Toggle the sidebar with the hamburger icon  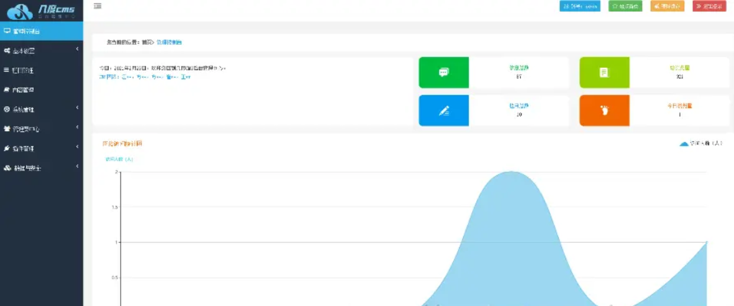pyautogui.click(x=97, y=6)
